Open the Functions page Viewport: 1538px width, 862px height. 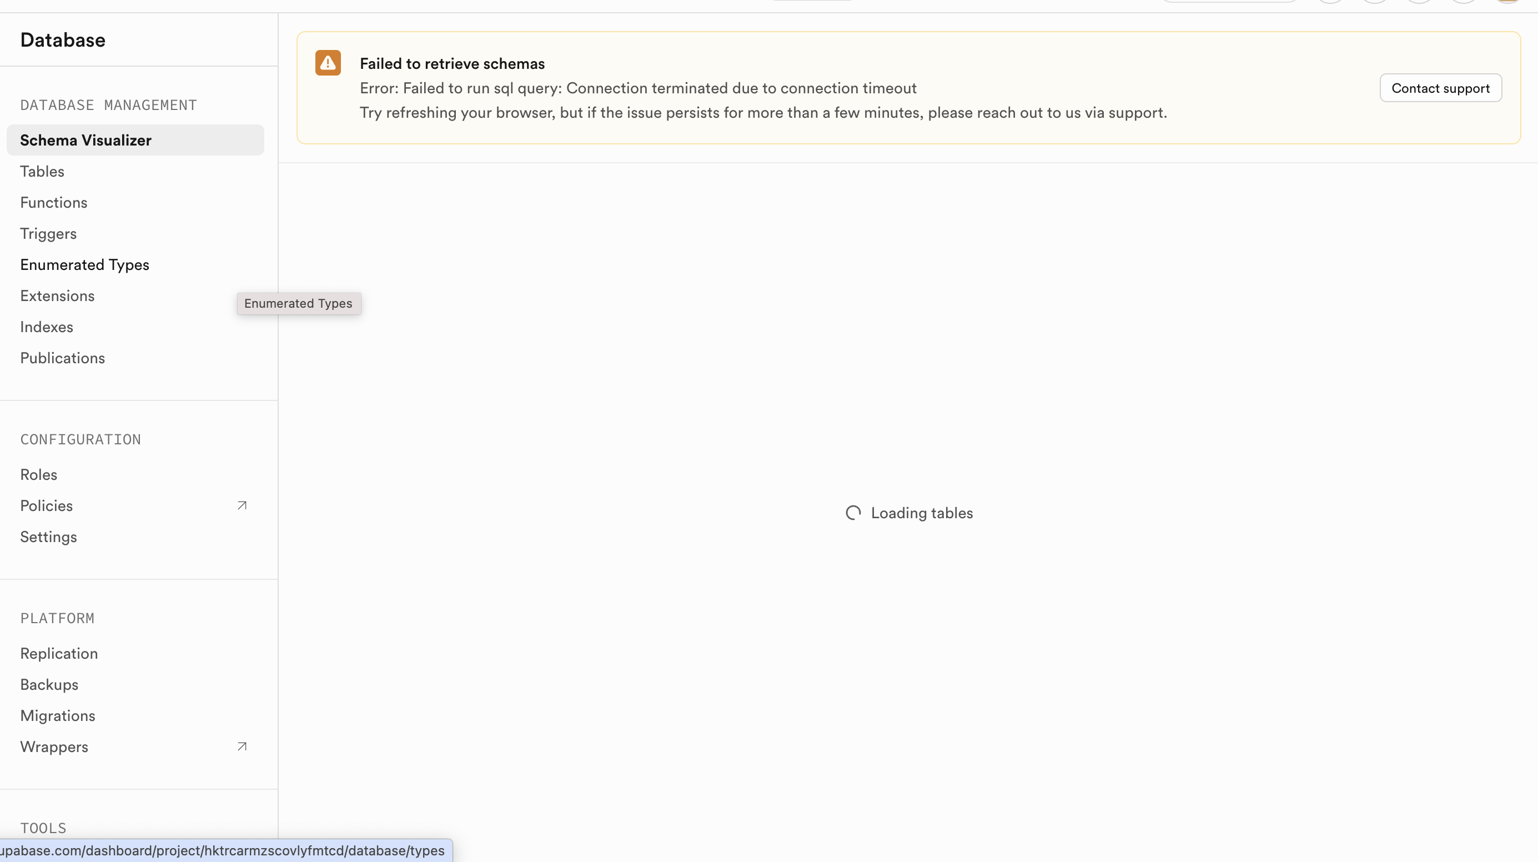pos(54,203)
